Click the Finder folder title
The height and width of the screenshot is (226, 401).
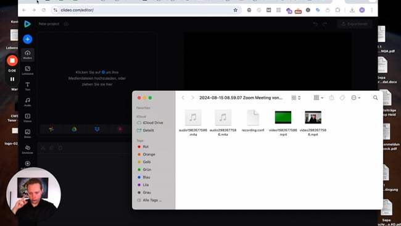[x=241, y=98]
